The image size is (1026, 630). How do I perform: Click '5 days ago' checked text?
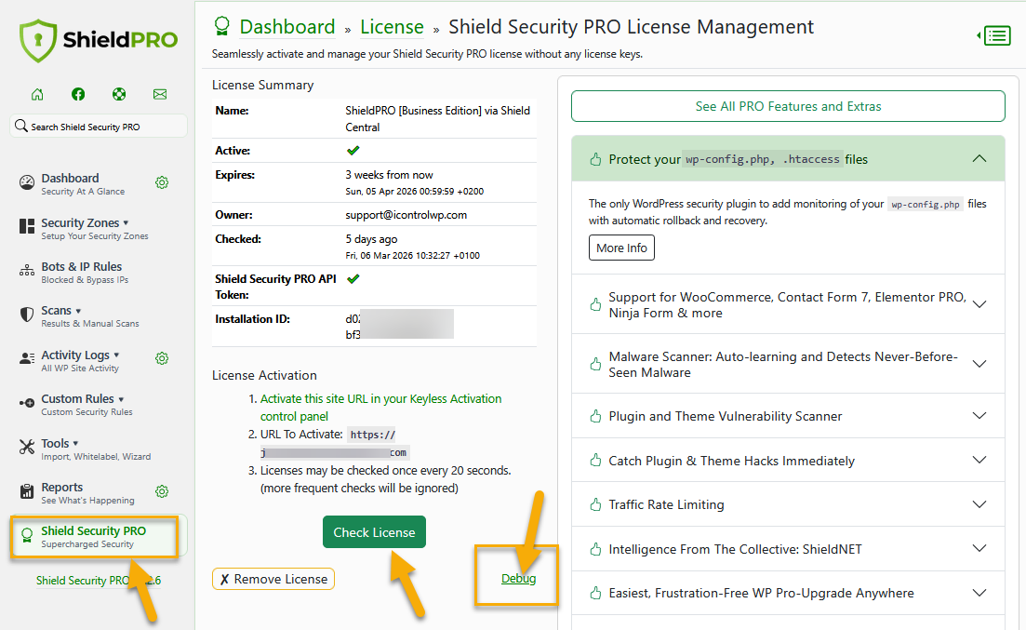point(372,239)
